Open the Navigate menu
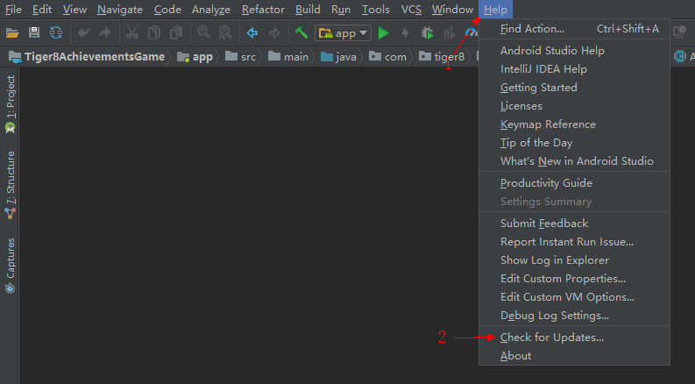The height and width of the screenshot is (384, 695). [x=120, y=10]
